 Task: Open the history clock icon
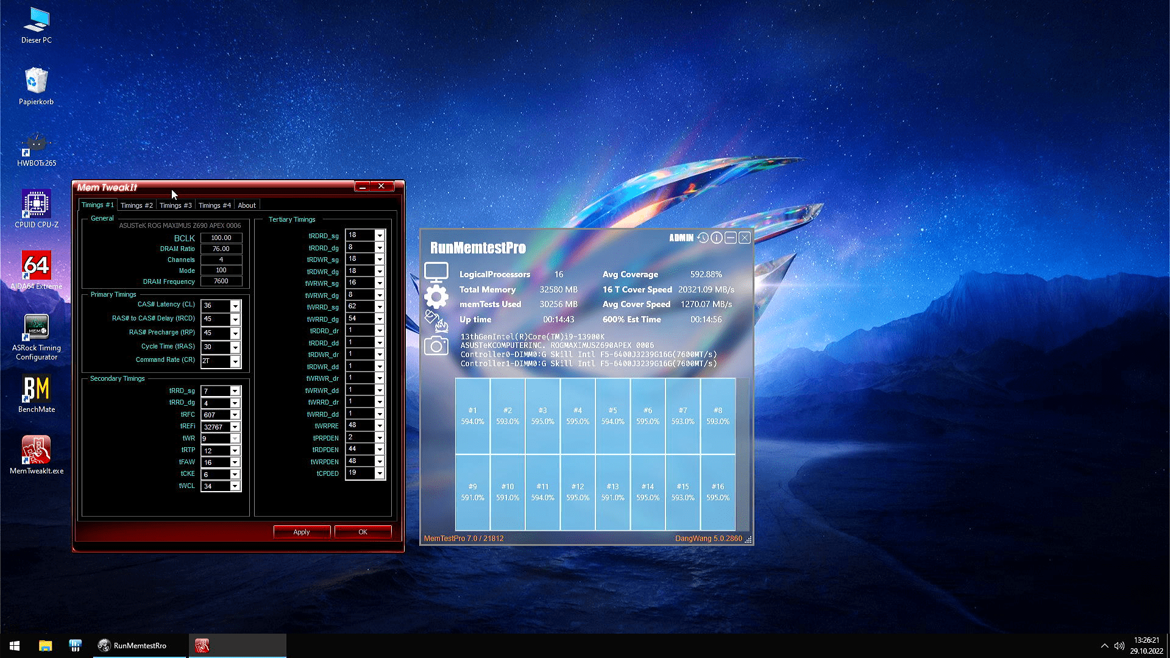pyautogui.click(x=703, y=238)
